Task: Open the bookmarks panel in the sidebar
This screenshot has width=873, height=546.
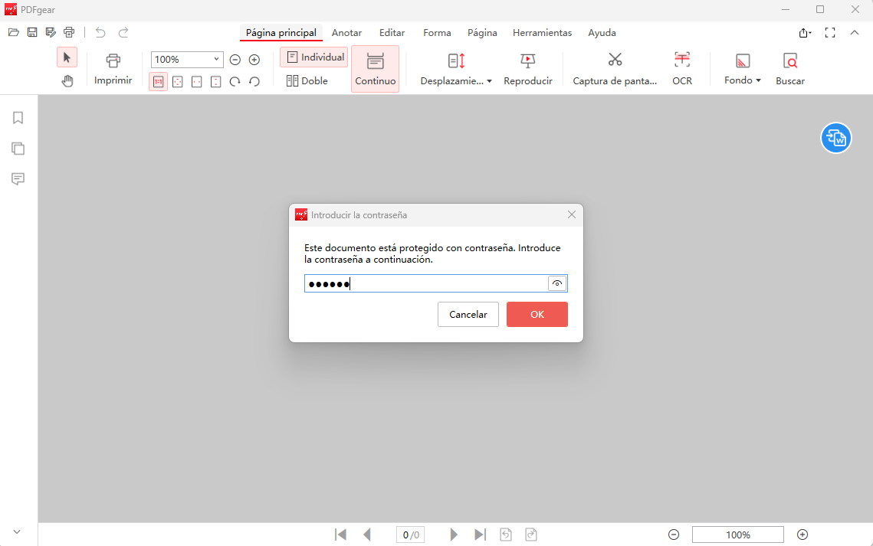Action: [18, 117]
